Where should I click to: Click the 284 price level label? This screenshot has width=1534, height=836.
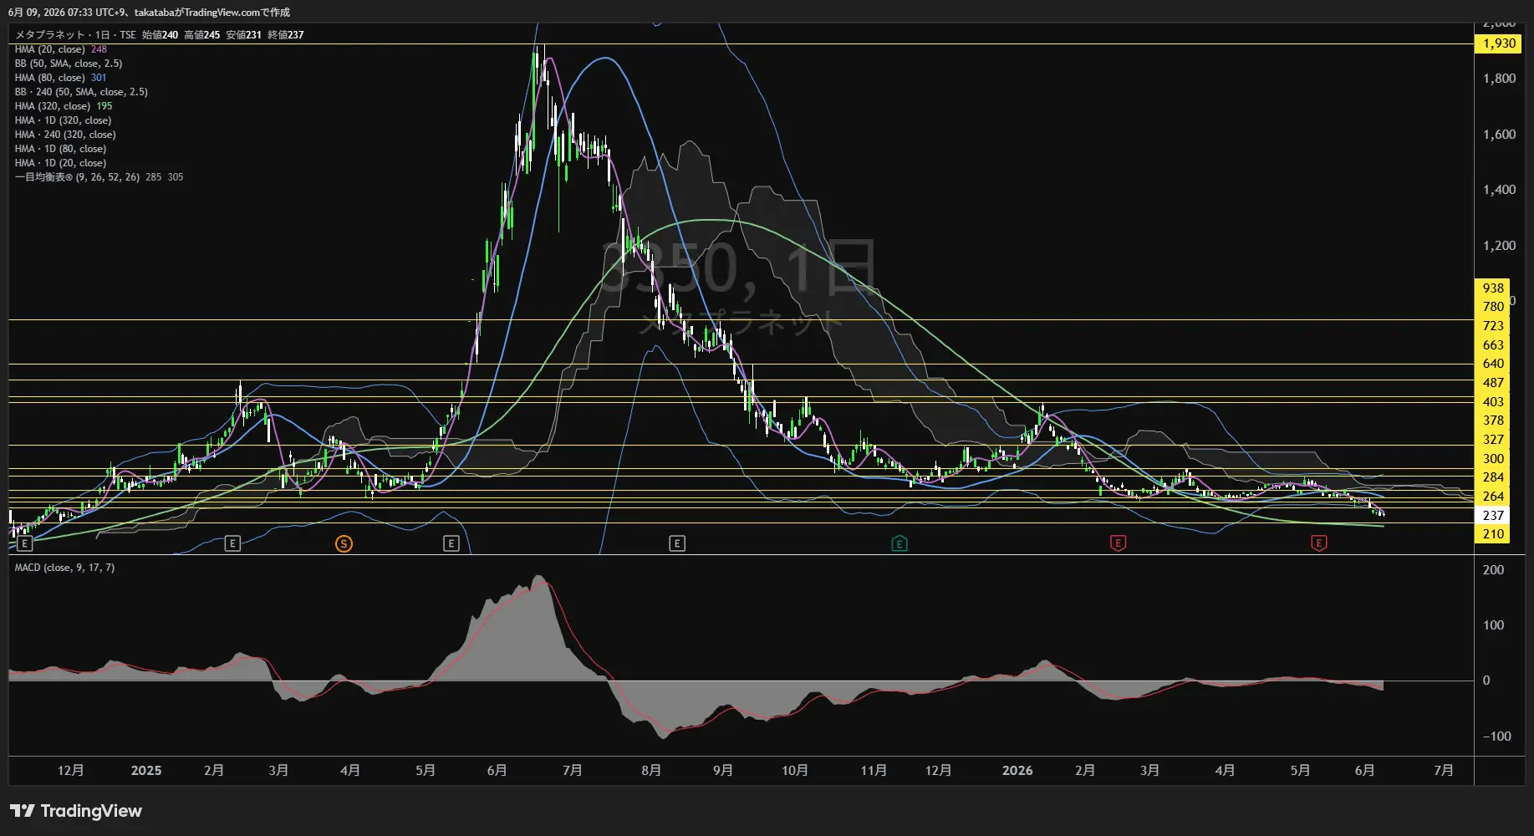1493,477
